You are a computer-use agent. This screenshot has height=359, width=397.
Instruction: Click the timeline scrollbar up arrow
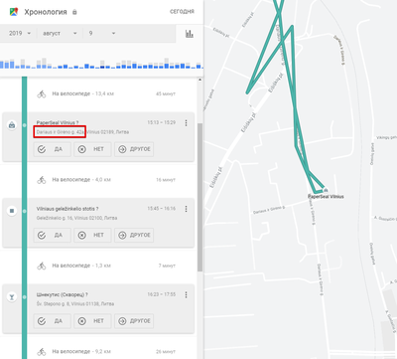pos(199,80)
